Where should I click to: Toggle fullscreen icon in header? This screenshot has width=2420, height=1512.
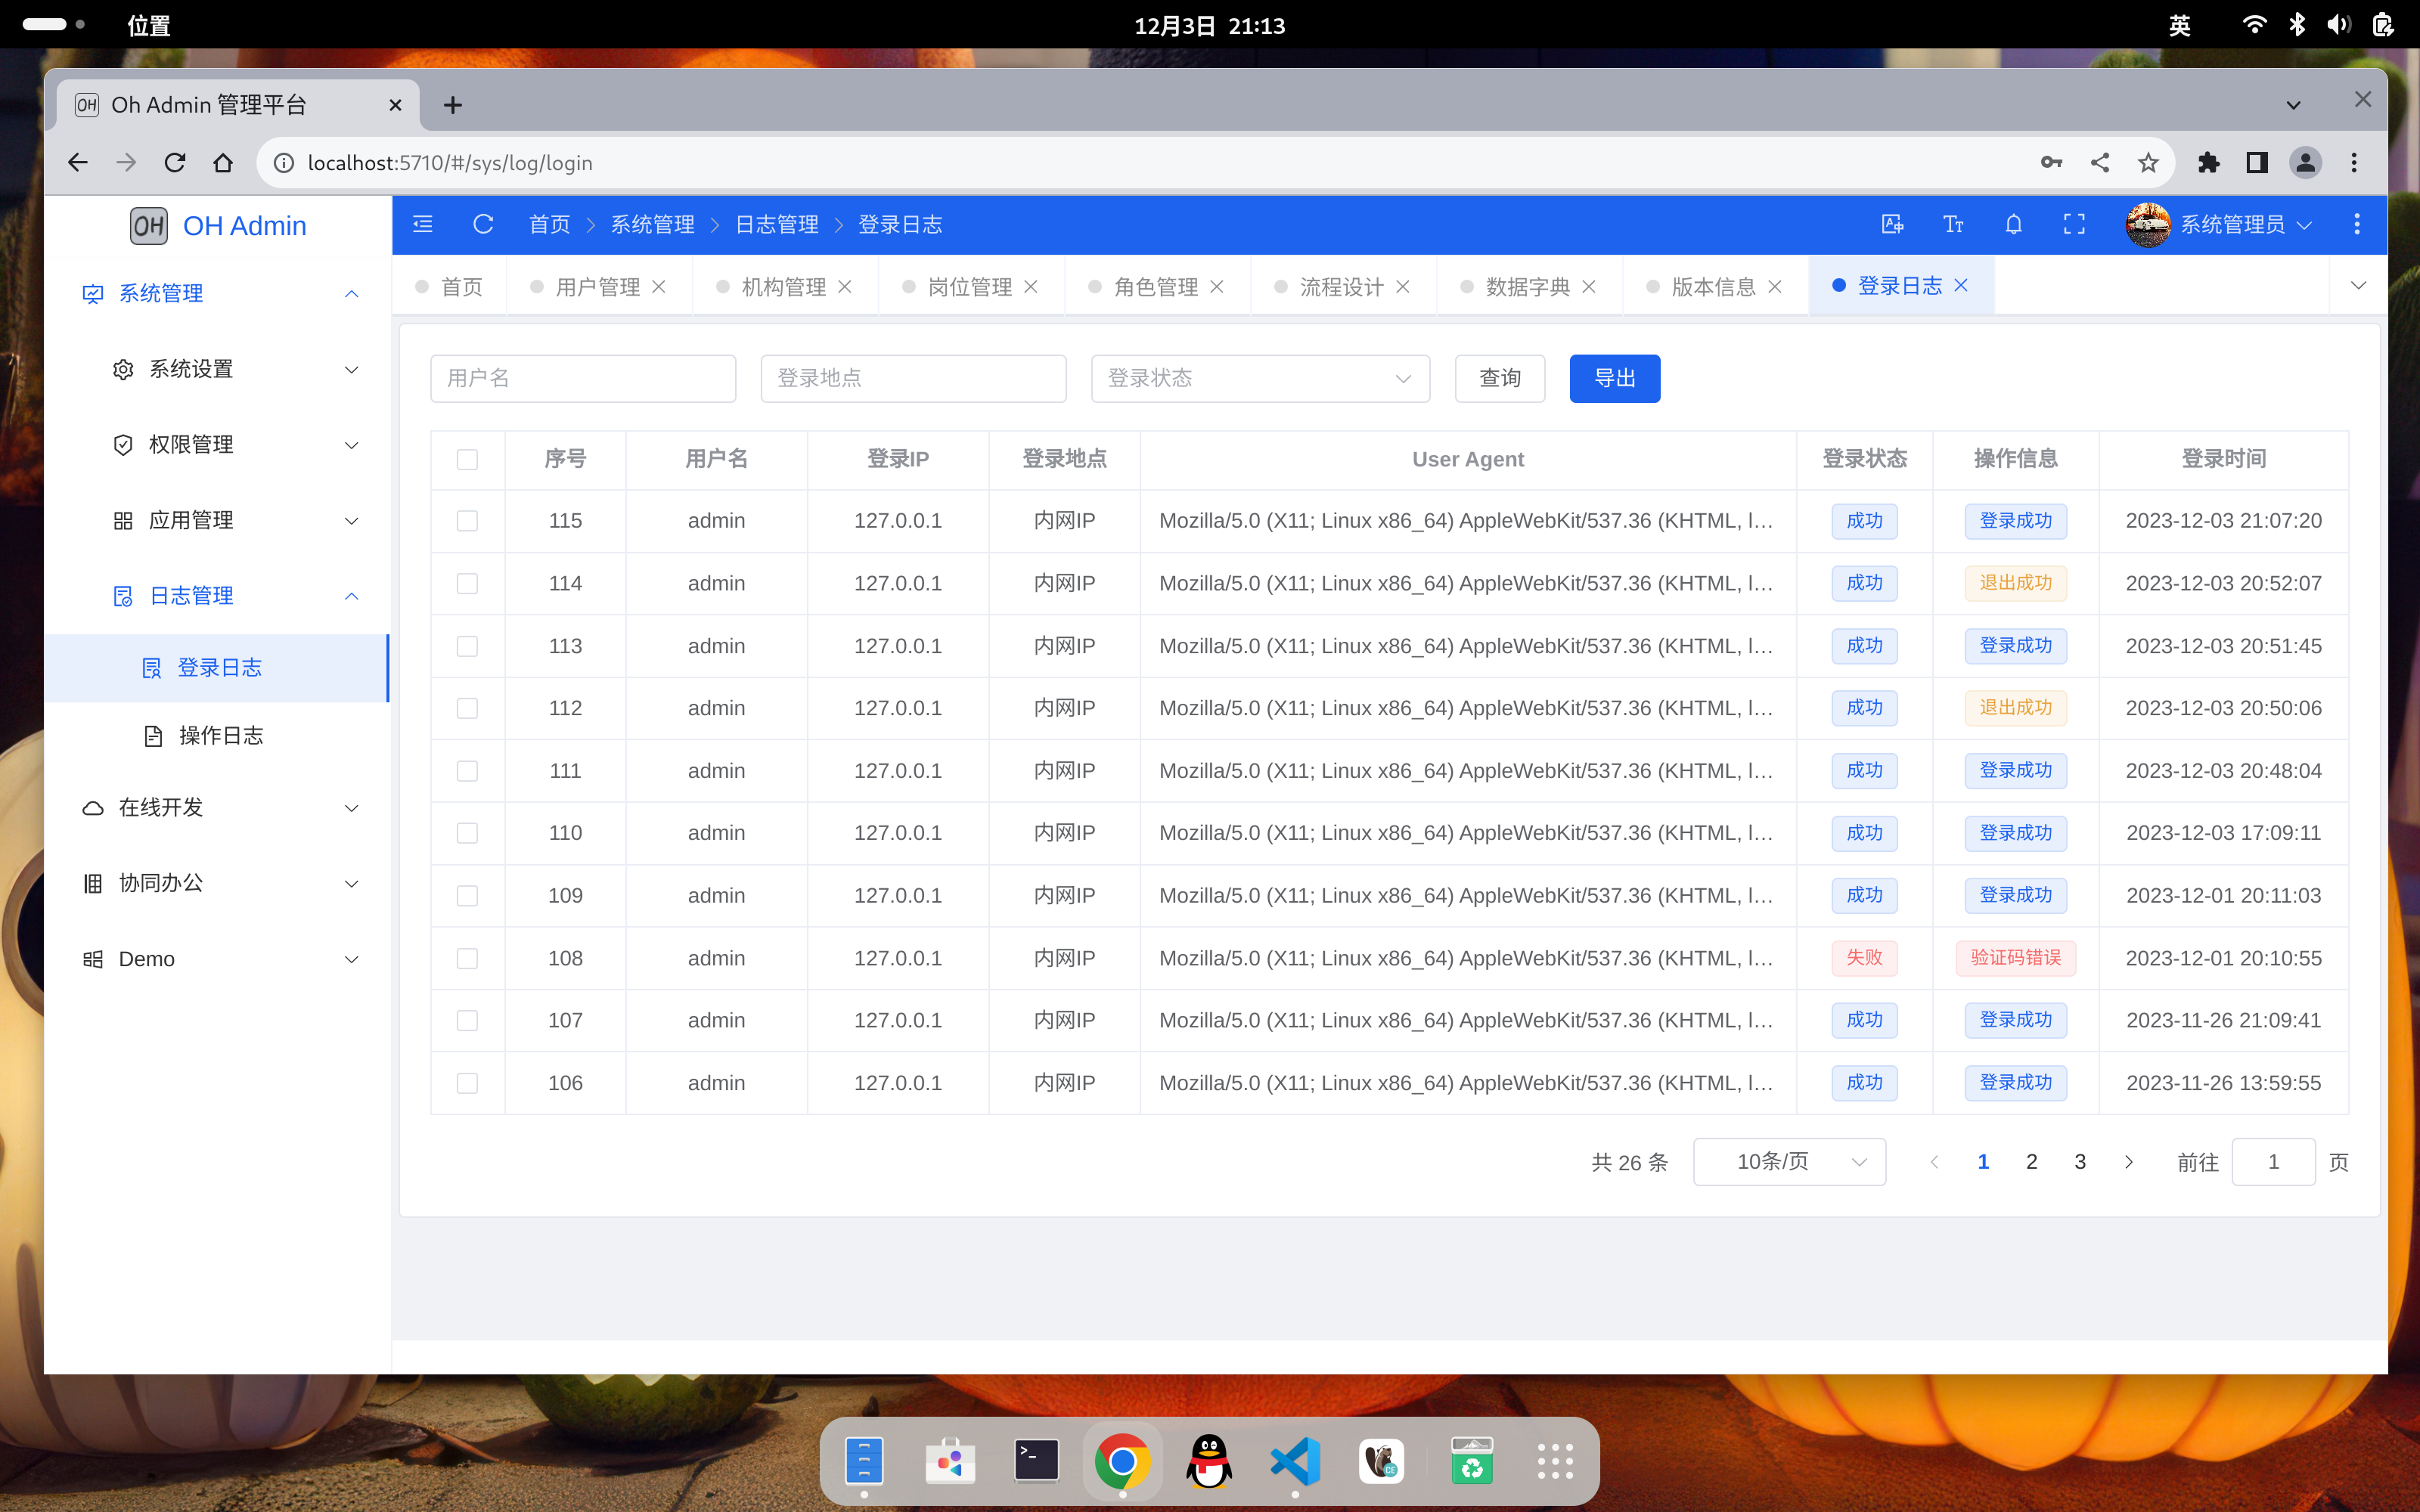(2074, 224)
